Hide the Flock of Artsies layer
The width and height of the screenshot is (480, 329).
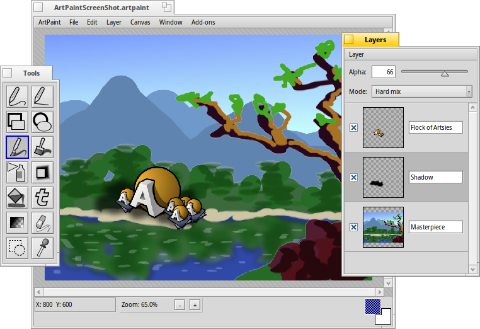click(353, 127)
